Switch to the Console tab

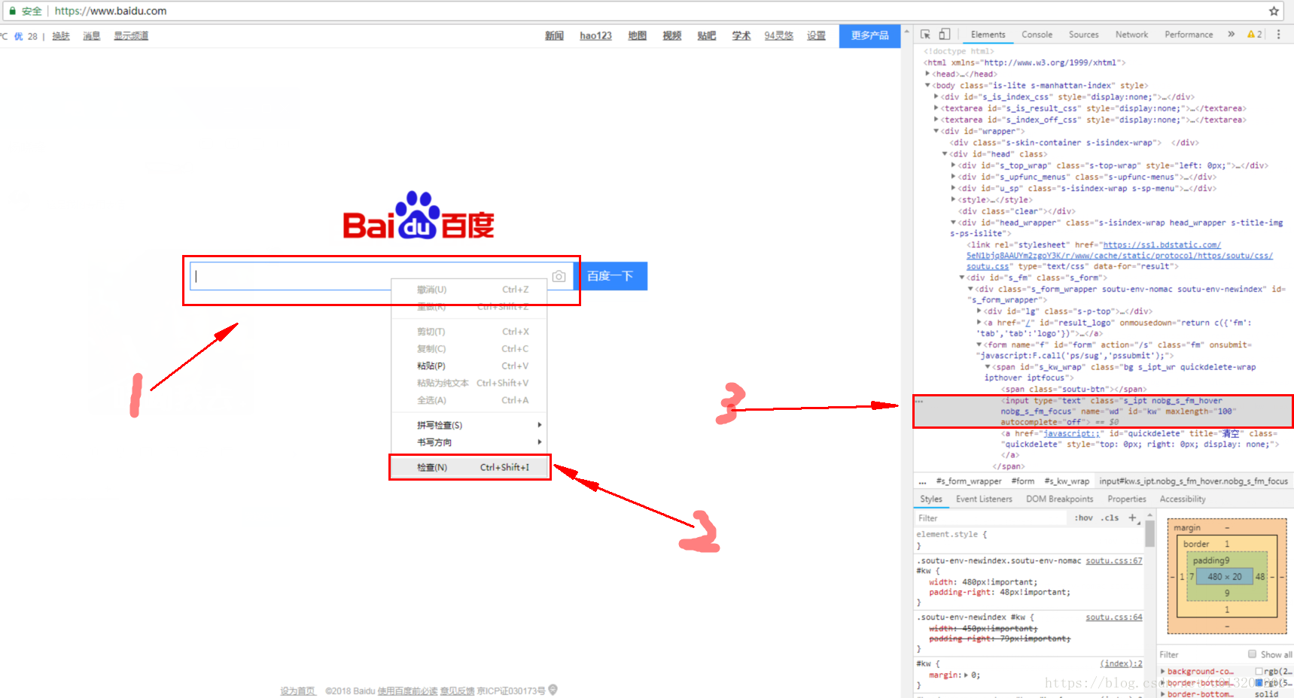1037,35
